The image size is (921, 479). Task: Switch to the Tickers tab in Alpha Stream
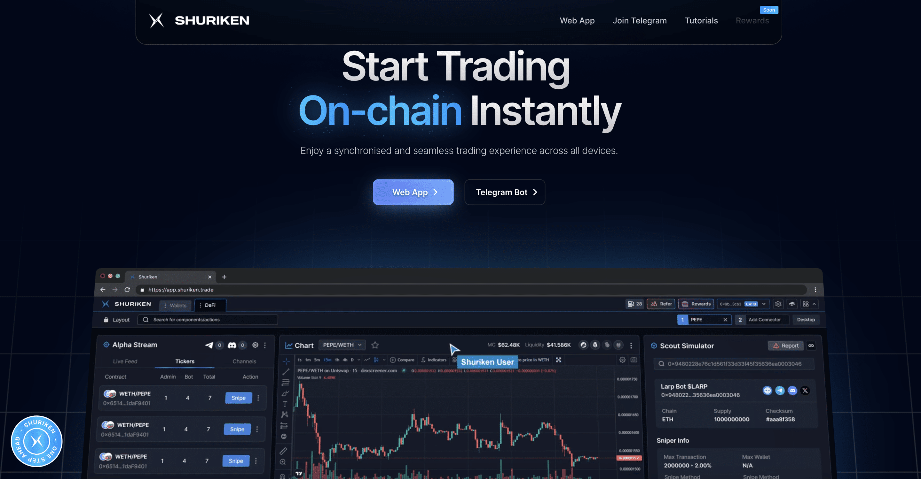click(x=185, y=361)
